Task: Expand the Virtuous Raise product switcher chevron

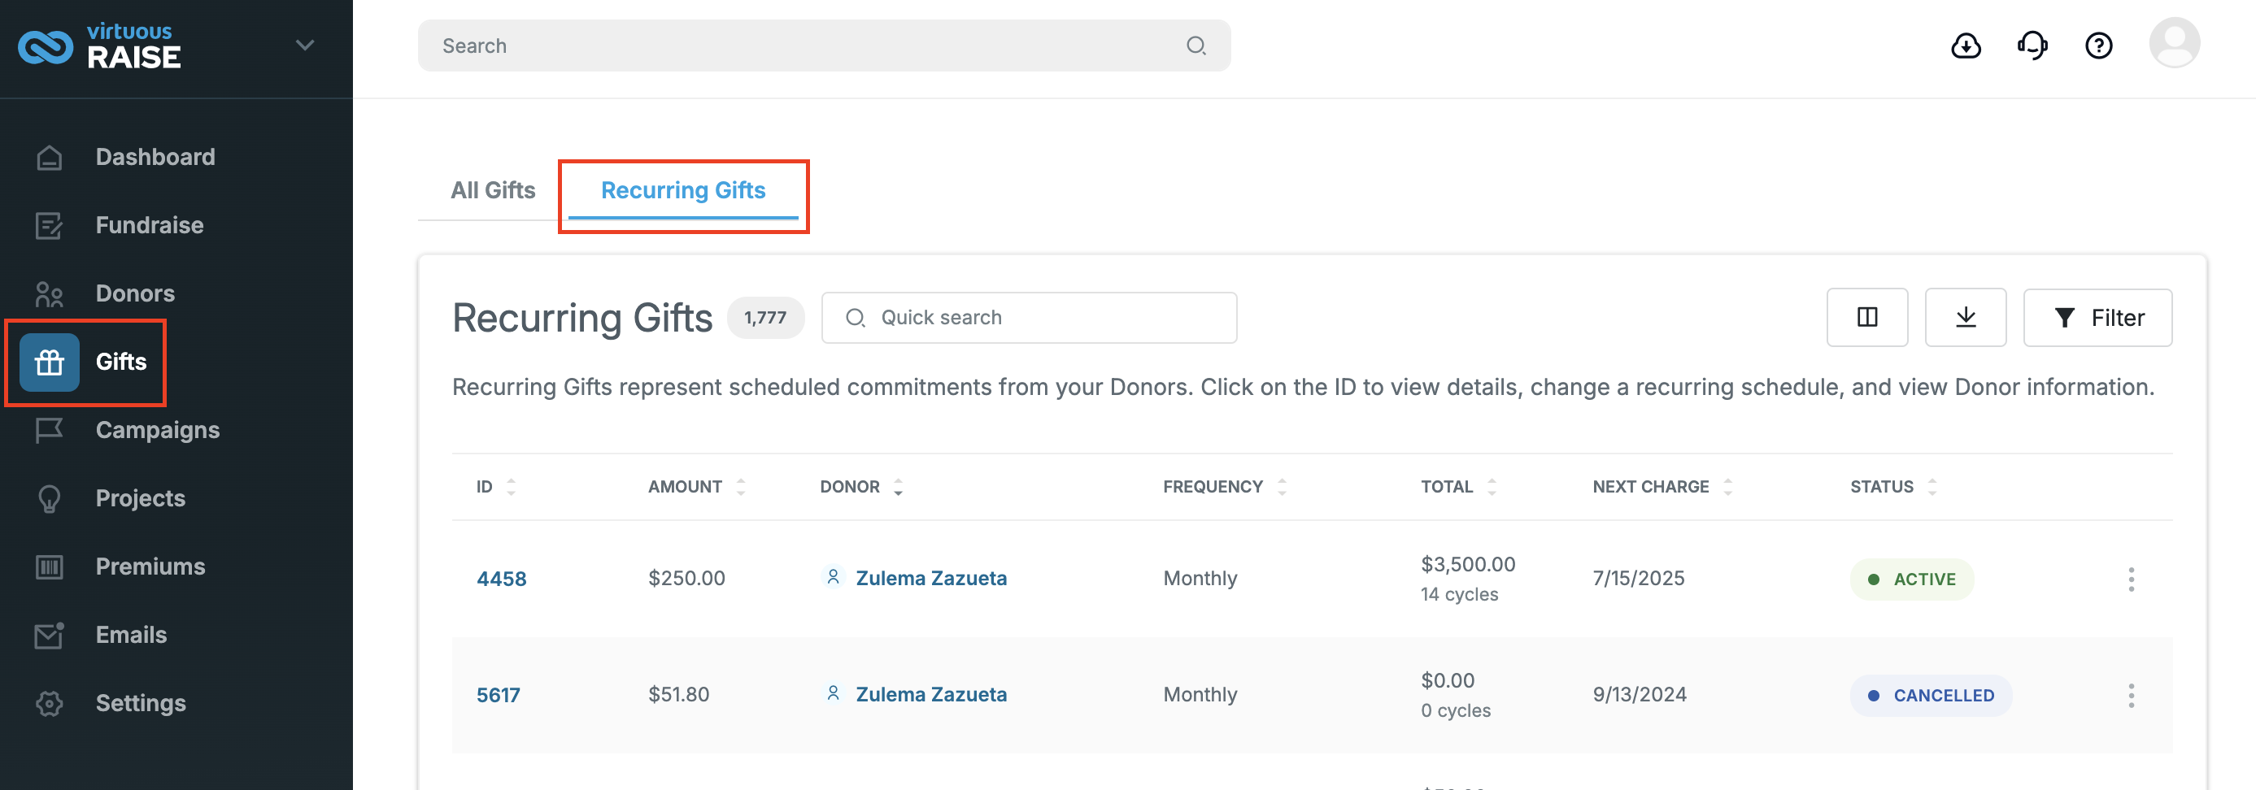Action: pyautogui.click(x=305, y=46)
